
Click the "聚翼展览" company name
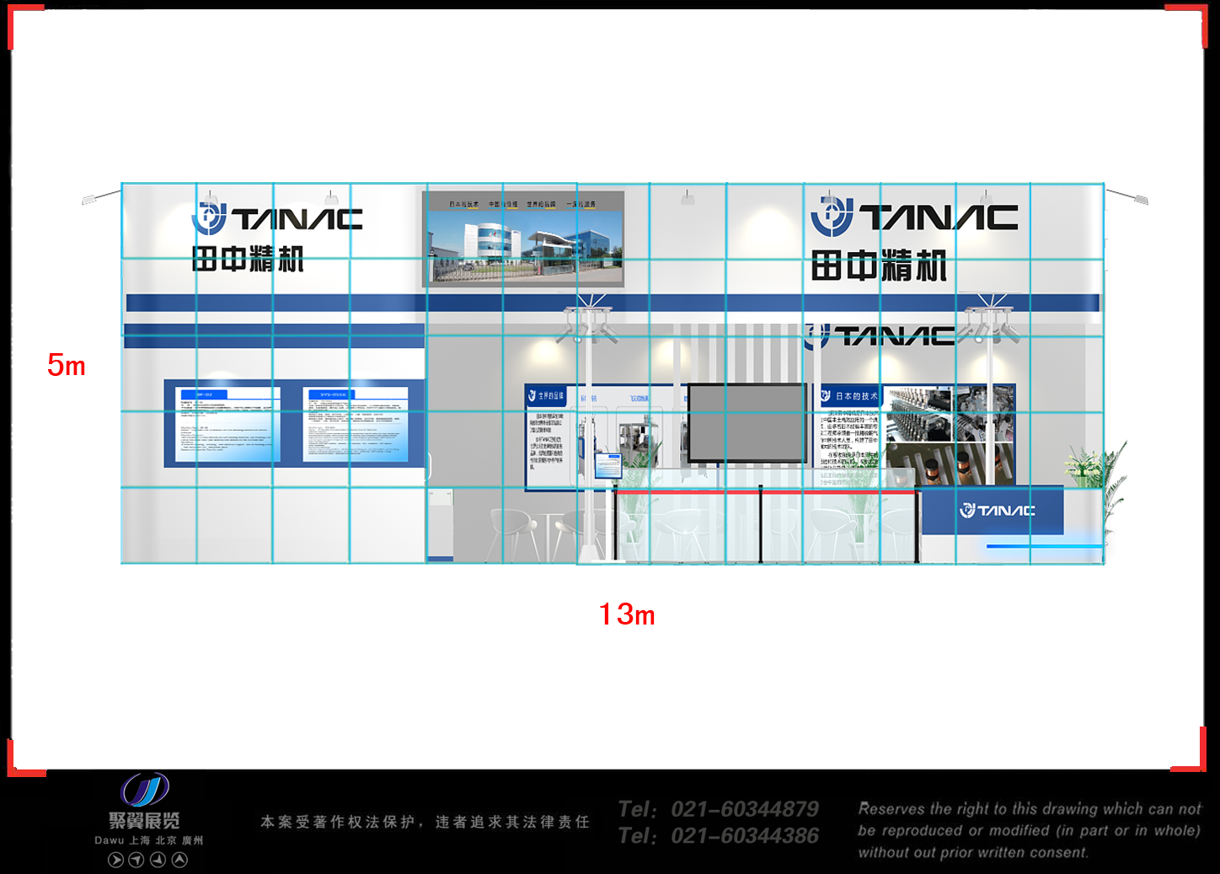tap(144, 821)
